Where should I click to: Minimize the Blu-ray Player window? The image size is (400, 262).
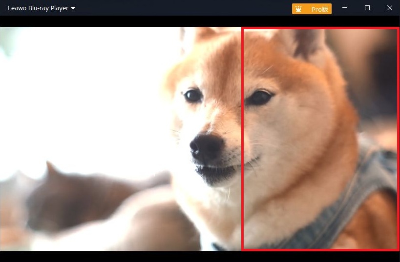(345, 8)
